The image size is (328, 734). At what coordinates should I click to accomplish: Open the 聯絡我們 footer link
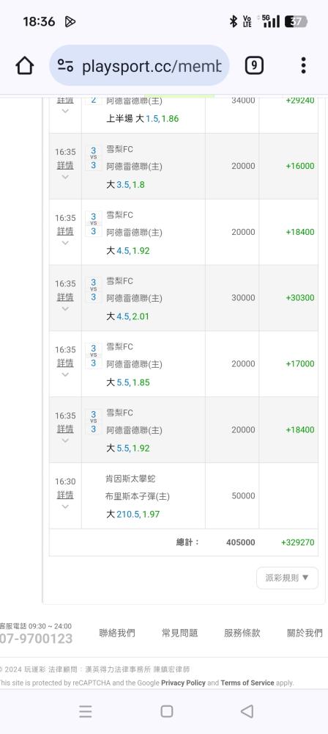117,633
